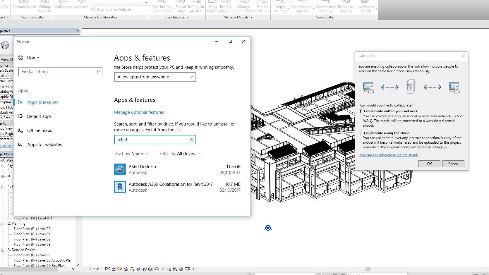Open Default apps in Settings sidebar
The width and height of the screenshot is (489, 275).
click(x=39, y=116)
